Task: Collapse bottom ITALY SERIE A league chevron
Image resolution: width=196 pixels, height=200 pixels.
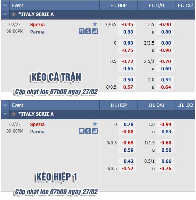Action: (5, 114)
